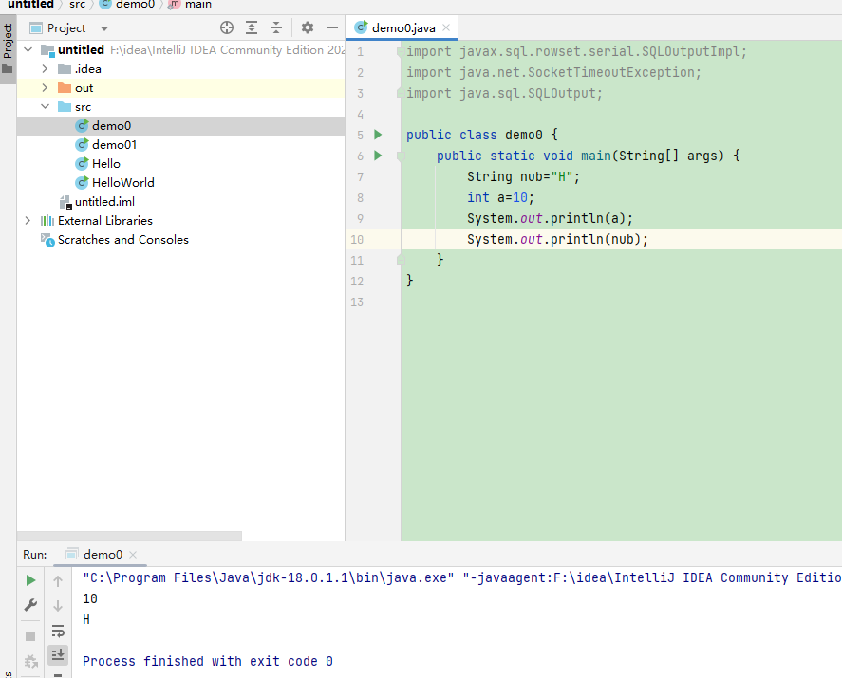
Task: Click run gutter icon beside class demo0
Action: [378, 135]
